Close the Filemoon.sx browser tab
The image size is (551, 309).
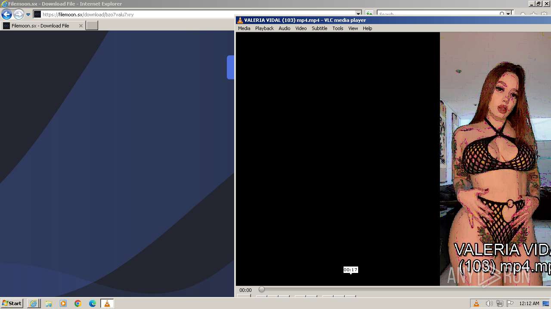point(80,26)
